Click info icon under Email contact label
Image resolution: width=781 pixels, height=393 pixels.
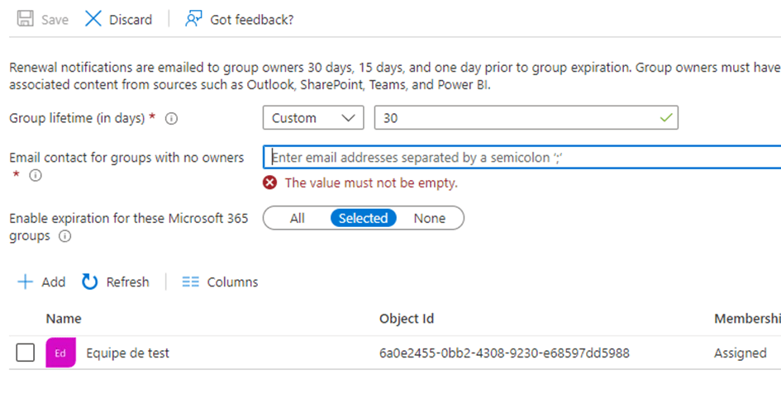coord(36,176)
